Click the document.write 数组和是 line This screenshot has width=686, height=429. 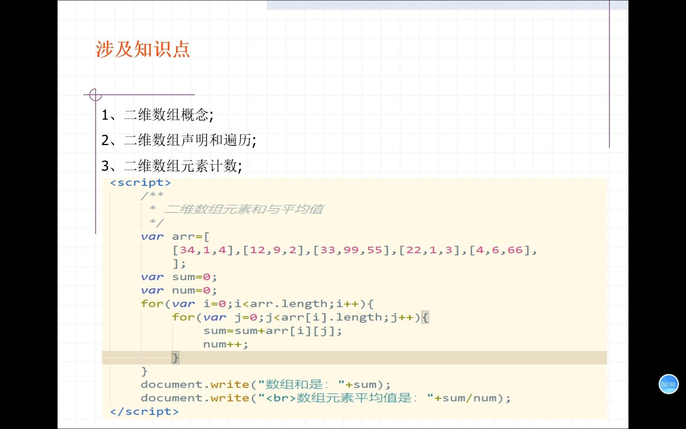266,385
